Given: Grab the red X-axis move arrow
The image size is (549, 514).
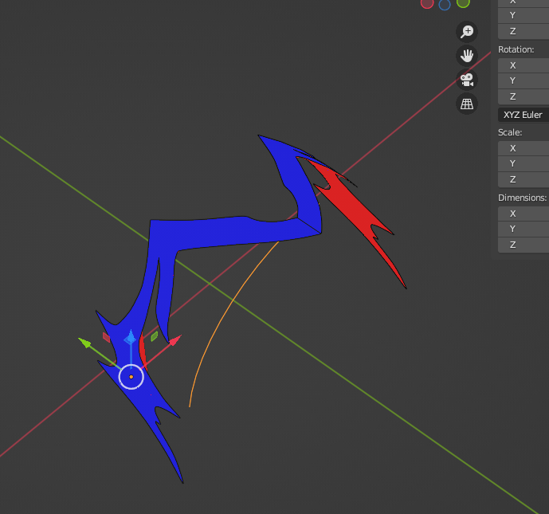Looking at the screenshot, I should (x=175, y=340).
